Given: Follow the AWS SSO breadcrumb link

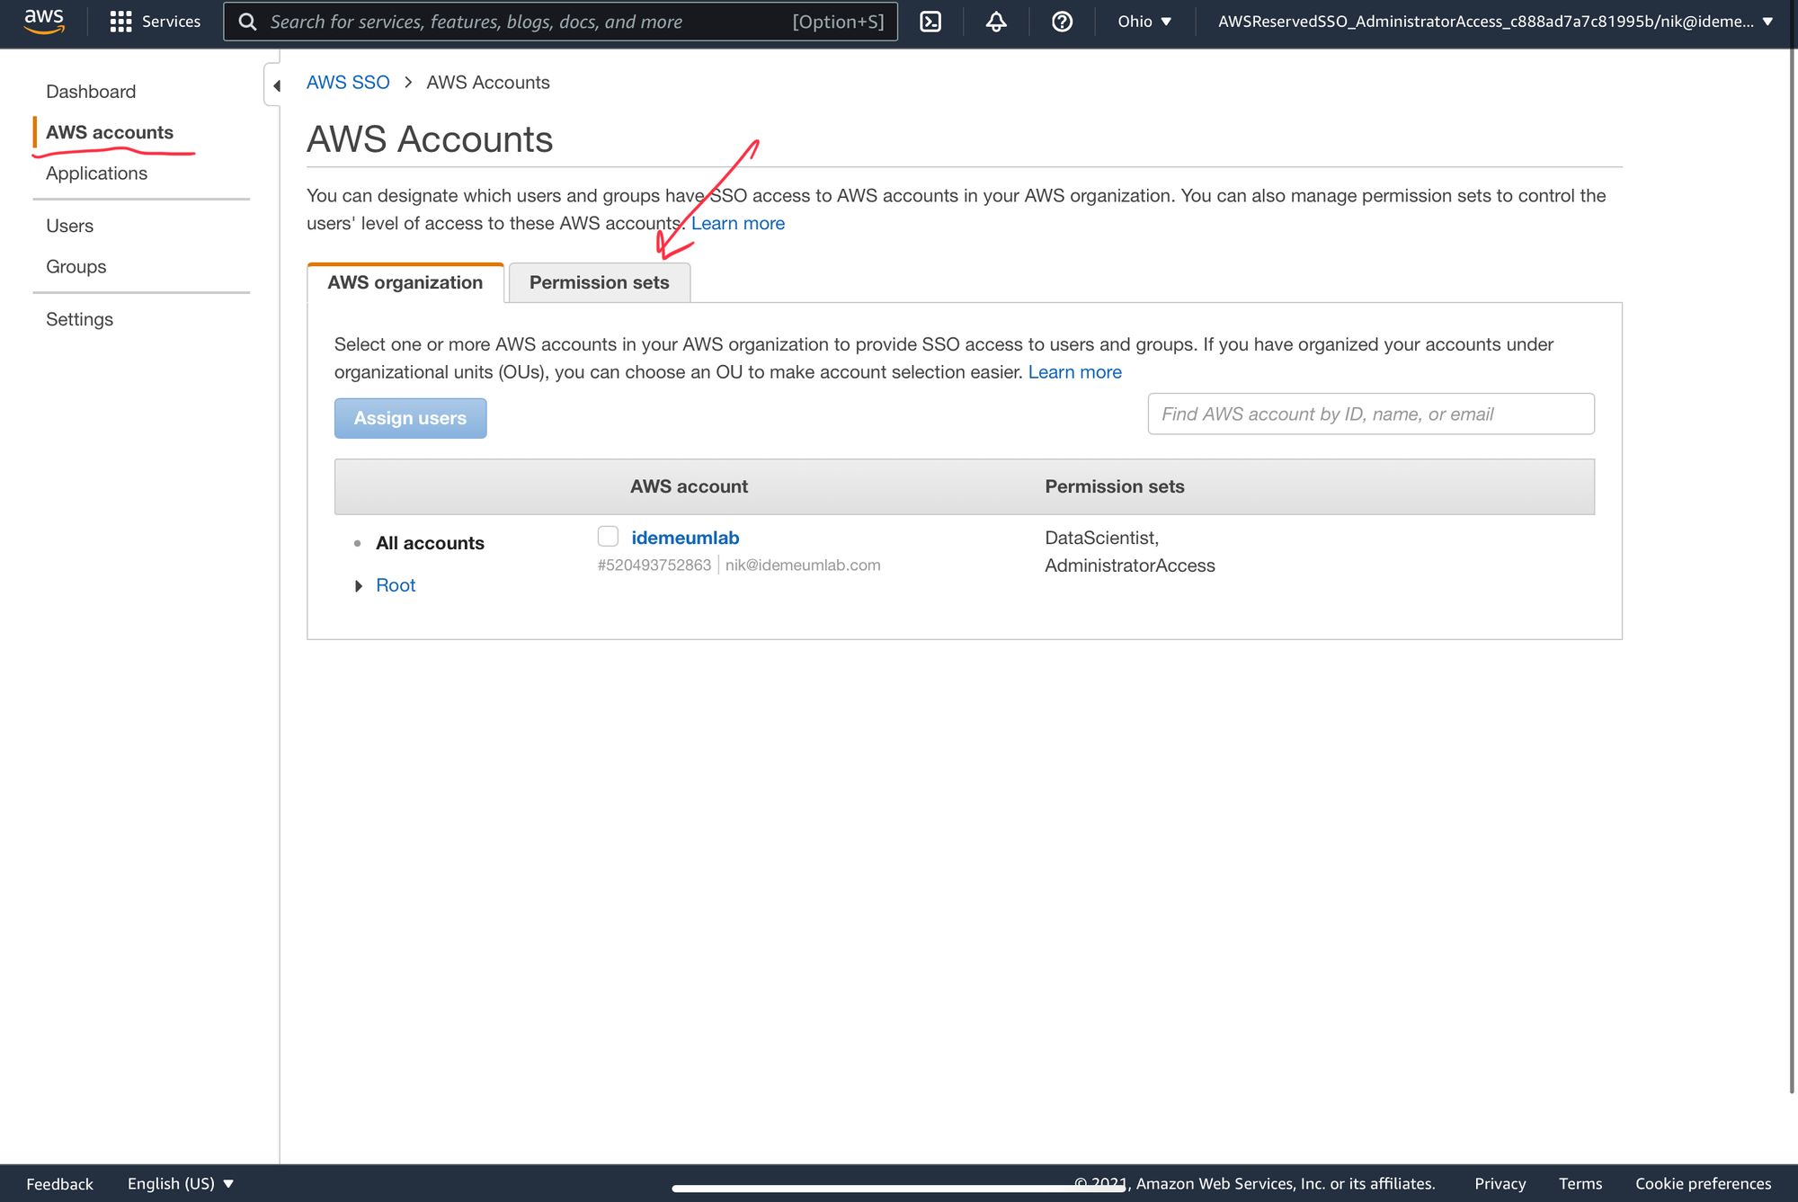Looking at the screenshot, I should (348, 83).
